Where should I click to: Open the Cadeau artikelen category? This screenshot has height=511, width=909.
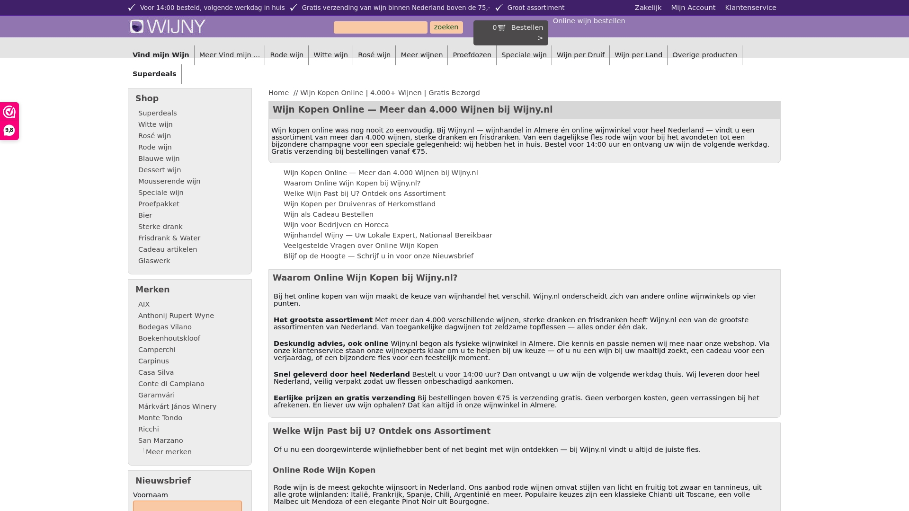pyautogui.click(x=168, y=249)
